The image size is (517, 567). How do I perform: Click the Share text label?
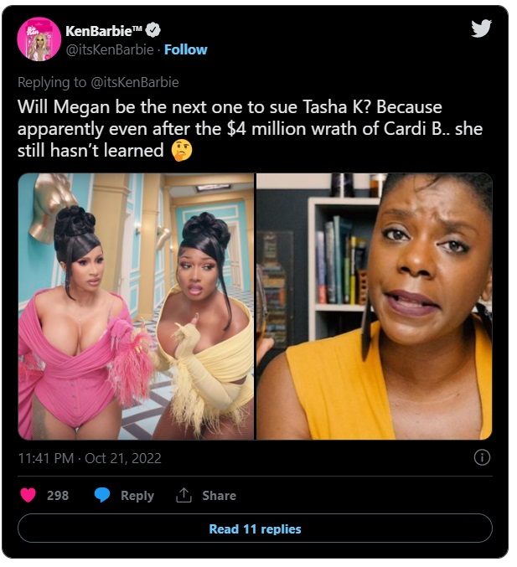pyautogui.click(x=219, y=495)
